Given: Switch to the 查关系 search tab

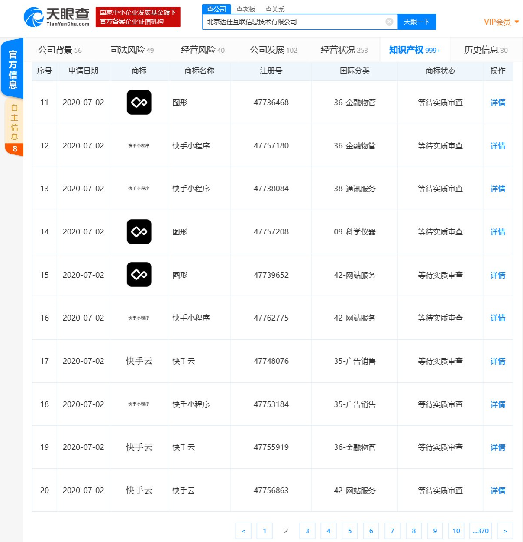Looking at the screenshot, I should [x=275, y=9].
